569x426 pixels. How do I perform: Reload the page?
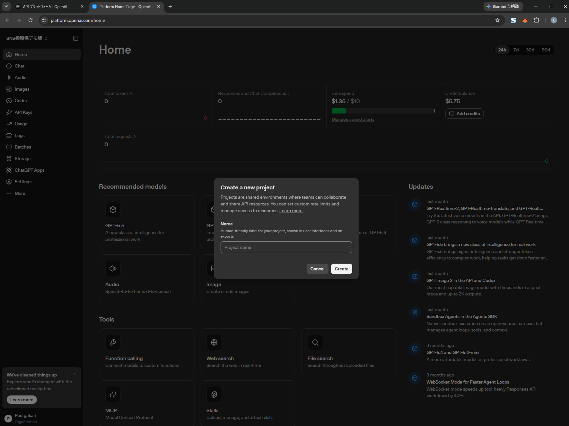(x=31, y=20)
